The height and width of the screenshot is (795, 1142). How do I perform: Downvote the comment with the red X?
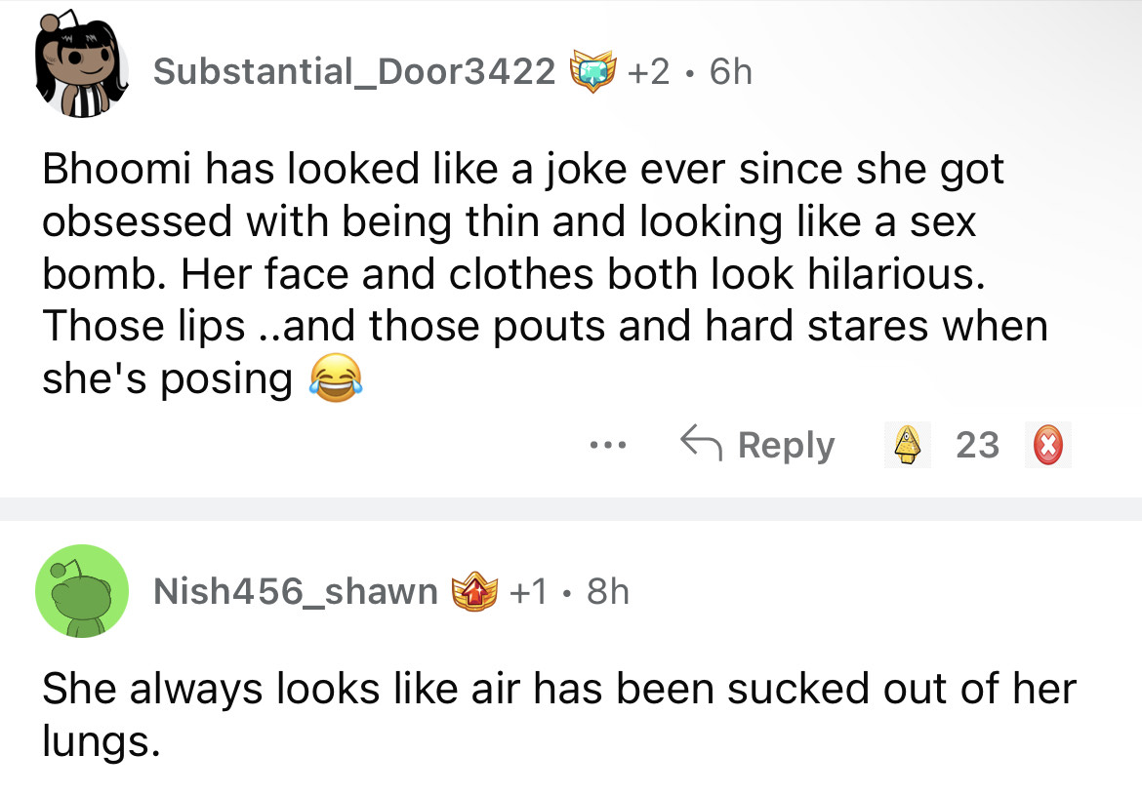coord(1046,446)
